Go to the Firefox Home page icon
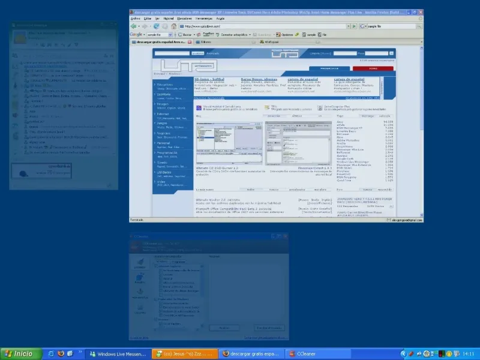Image resolution: width=480 pixels, height=360 pixels. click(173, 26)
